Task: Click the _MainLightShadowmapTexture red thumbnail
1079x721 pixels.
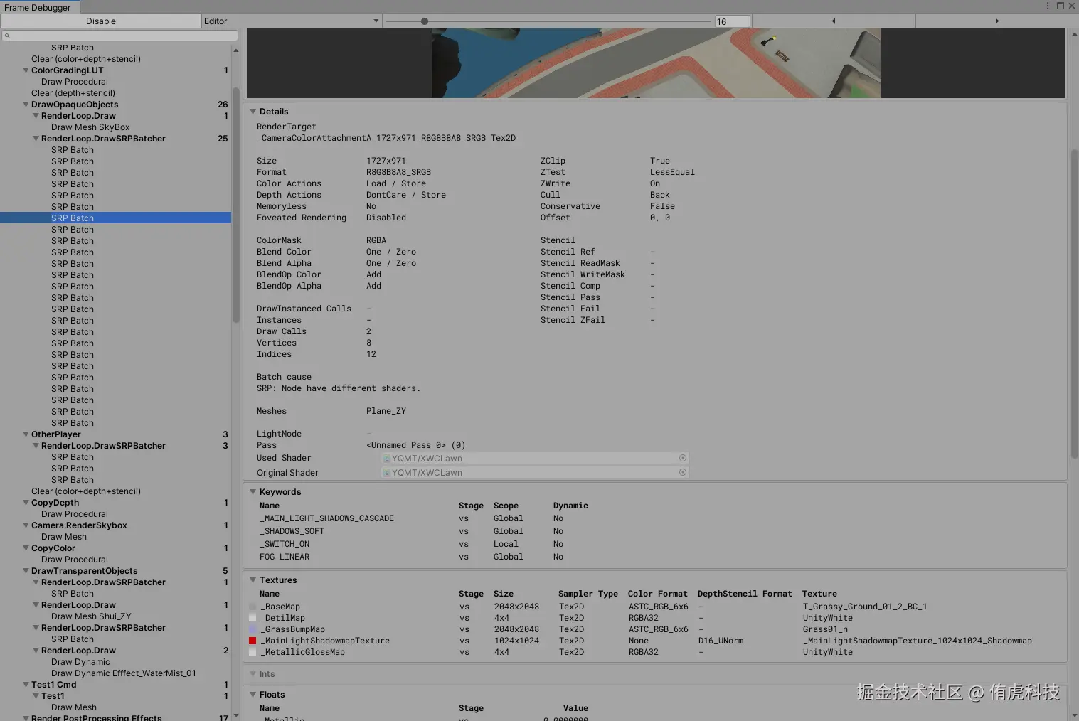Action: pyautogui.click(x=253, y=641)
